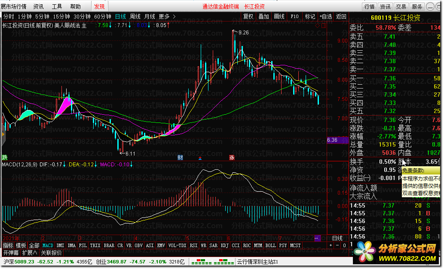The height and width of the screenshot is (269, 444).
Task: Click the small red-and-blue arrow marker near '财'
Action: (x=200, y=158)
